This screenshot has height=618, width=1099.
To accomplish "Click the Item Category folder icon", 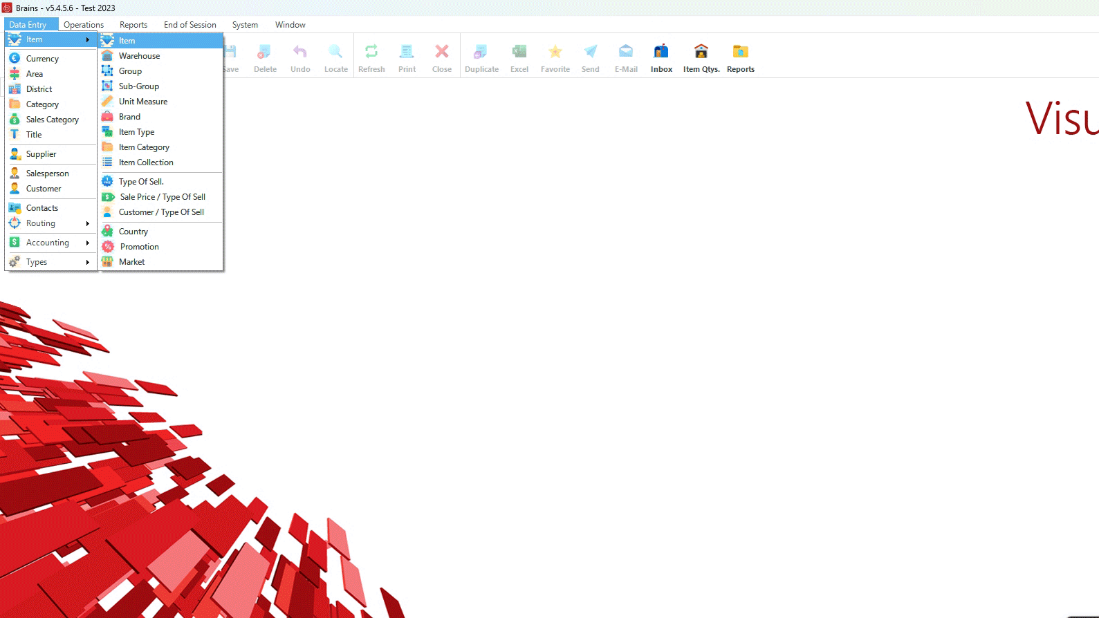I will (x=107, y=147).
